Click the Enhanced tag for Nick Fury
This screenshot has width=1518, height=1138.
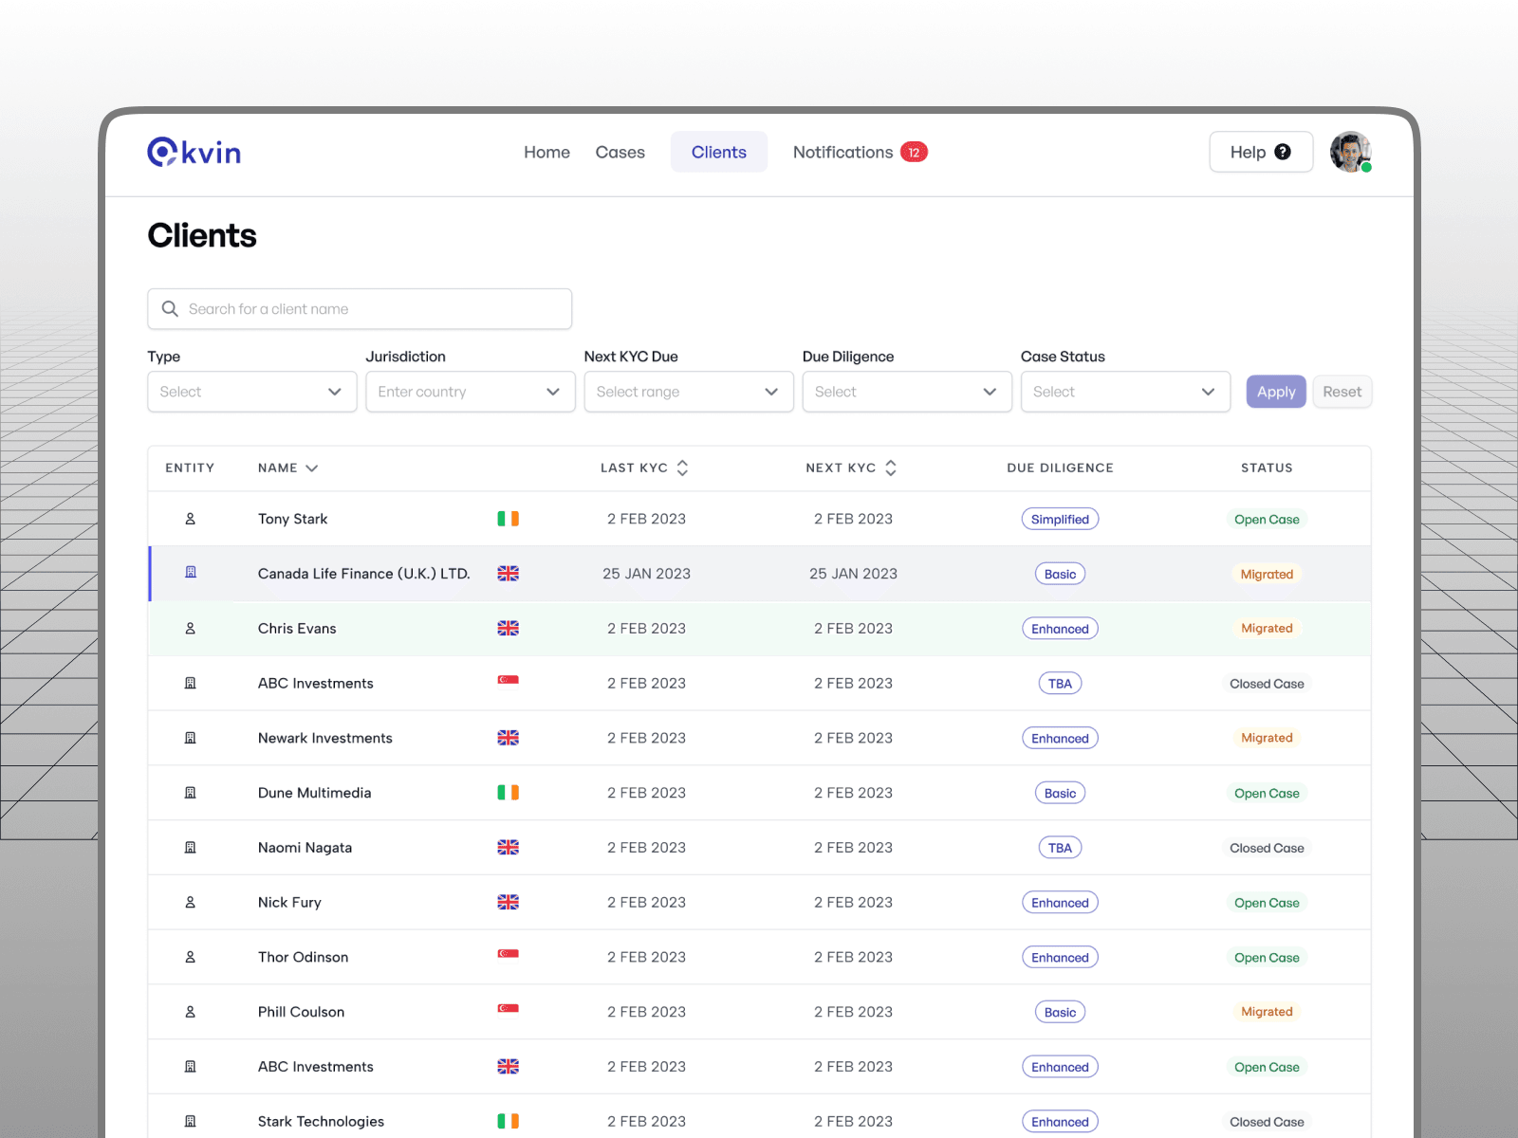pyautogui.click(x=1060, y=903)
